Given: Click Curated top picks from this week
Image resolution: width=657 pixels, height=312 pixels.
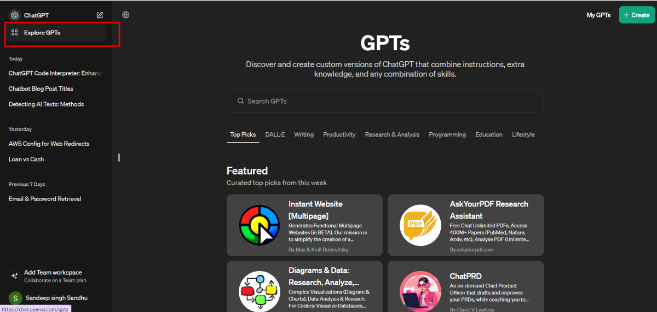Looking at the screenshot, I should click(276, 183).
